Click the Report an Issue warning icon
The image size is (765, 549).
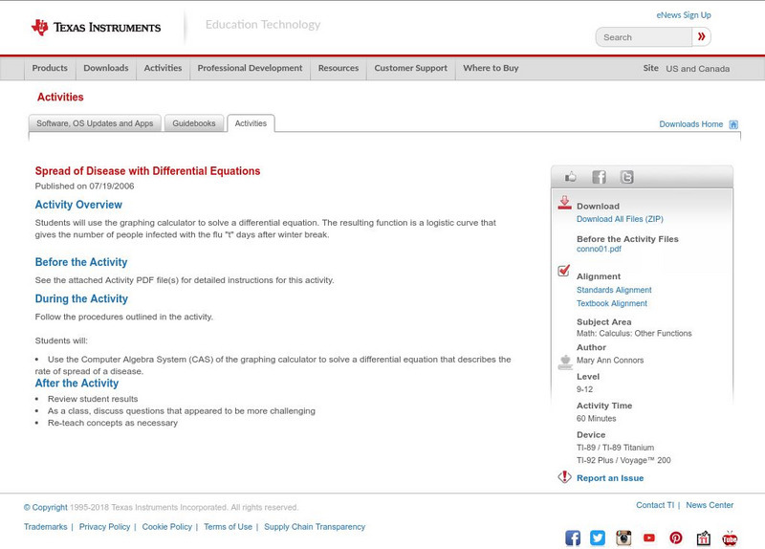[564, 476]
